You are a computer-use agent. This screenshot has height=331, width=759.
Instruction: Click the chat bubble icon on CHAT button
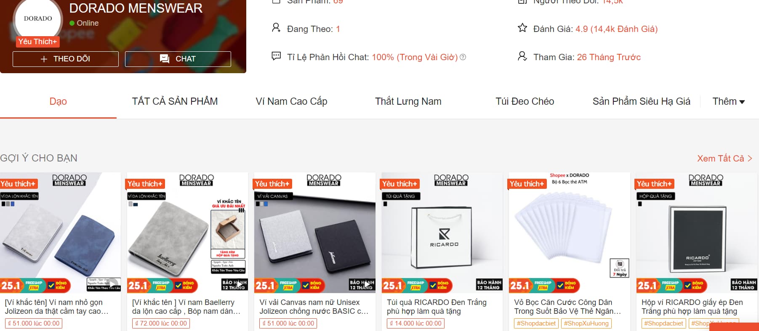(165, 59)
